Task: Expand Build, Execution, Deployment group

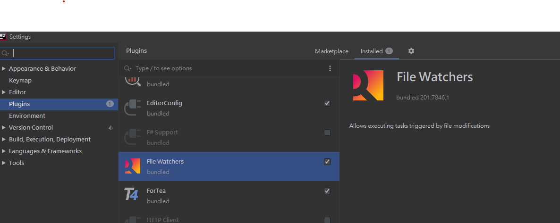Action: pos(4,139)
